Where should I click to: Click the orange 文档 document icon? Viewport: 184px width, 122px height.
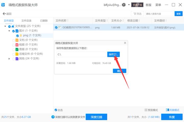17,40
